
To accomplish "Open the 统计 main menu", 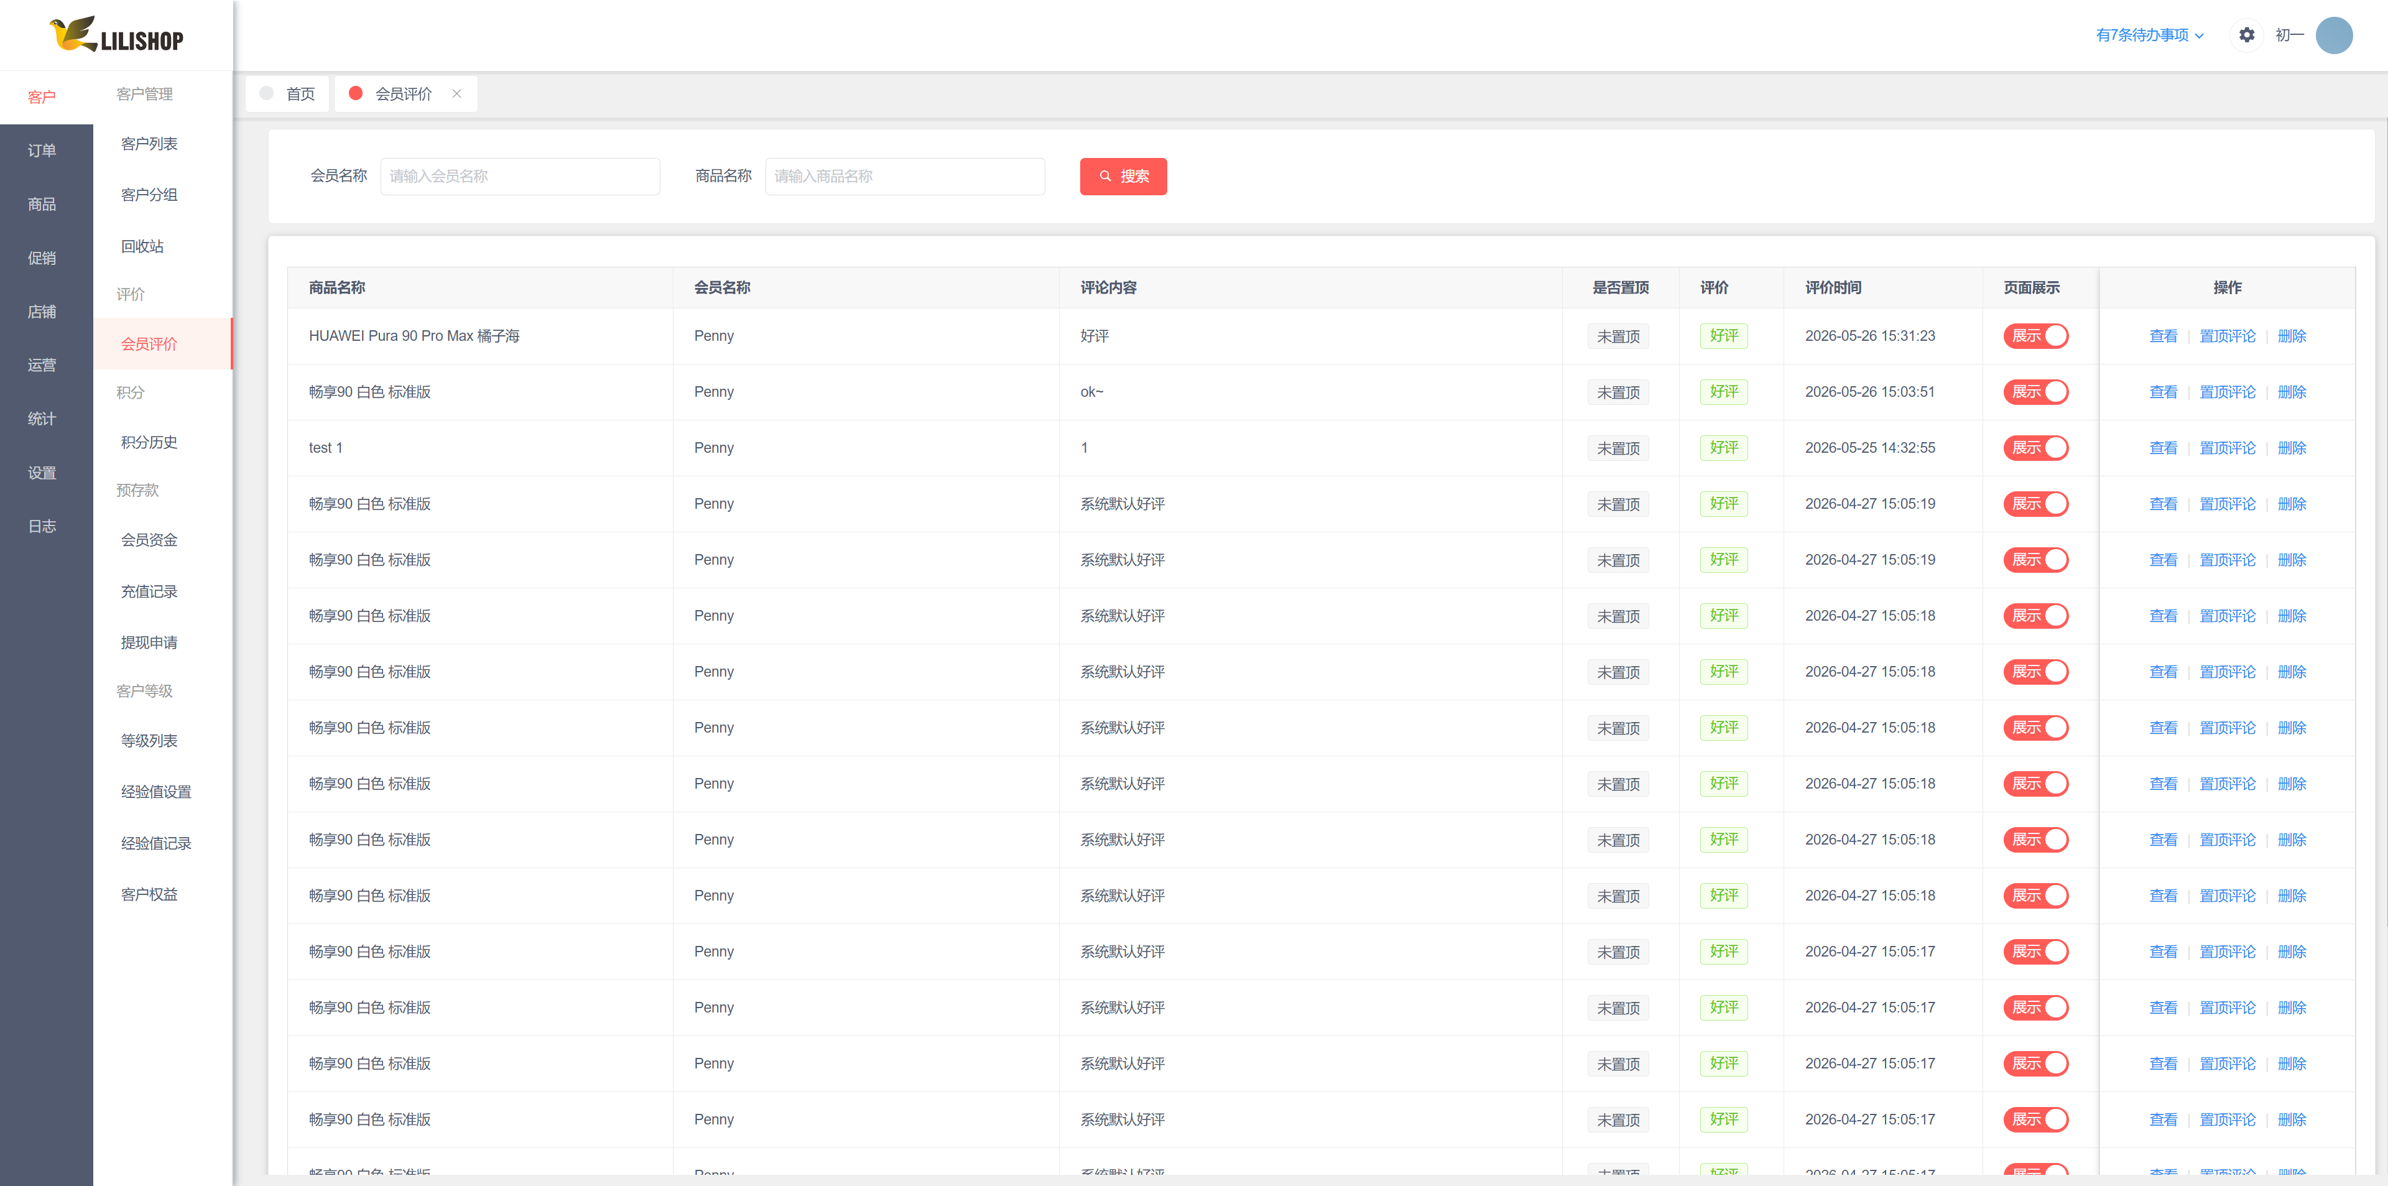I will pos(42,419).
